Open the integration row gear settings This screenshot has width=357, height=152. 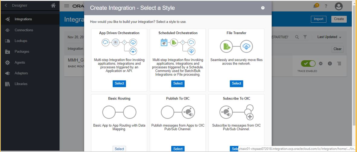[321, 64]
